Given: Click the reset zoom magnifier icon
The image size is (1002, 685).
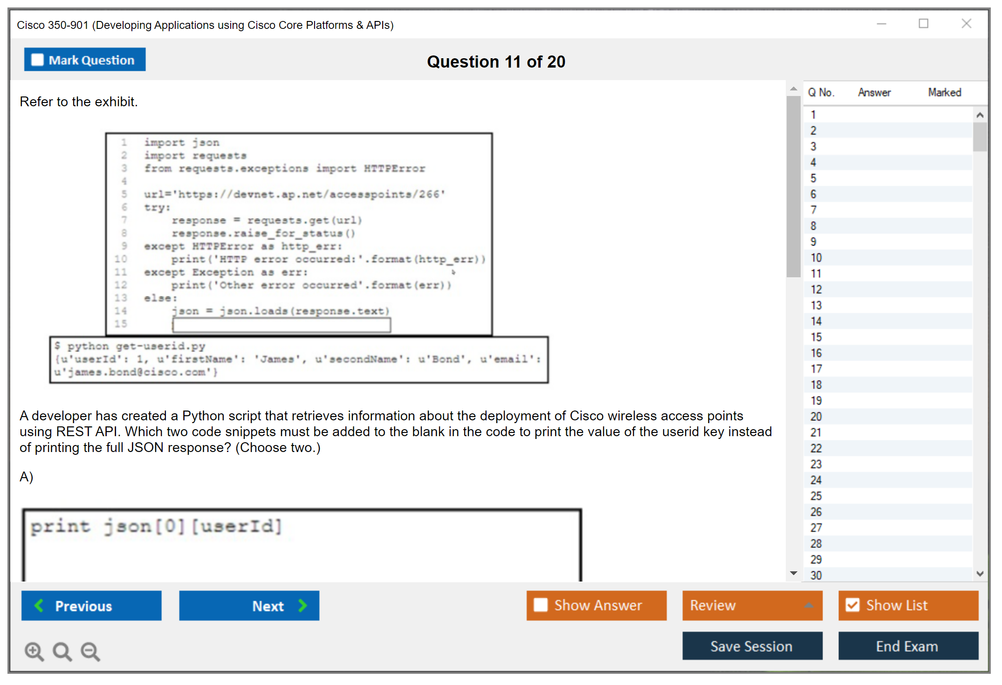Looking at the screenshot, I should coord(62,651).
